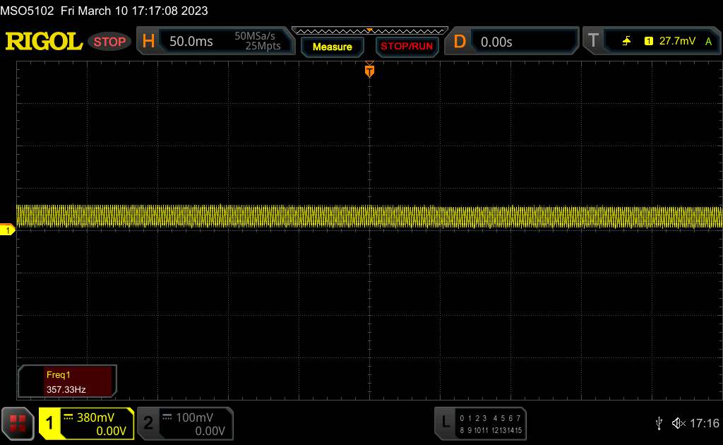Viewport: 723px width, 445px height.
Task: Open the horizontal timebase H icon
Action: pos(148,42)
